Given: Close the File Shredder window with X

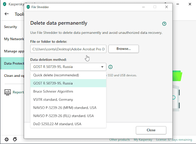Looking at the screenshot, I should point(167,7).
